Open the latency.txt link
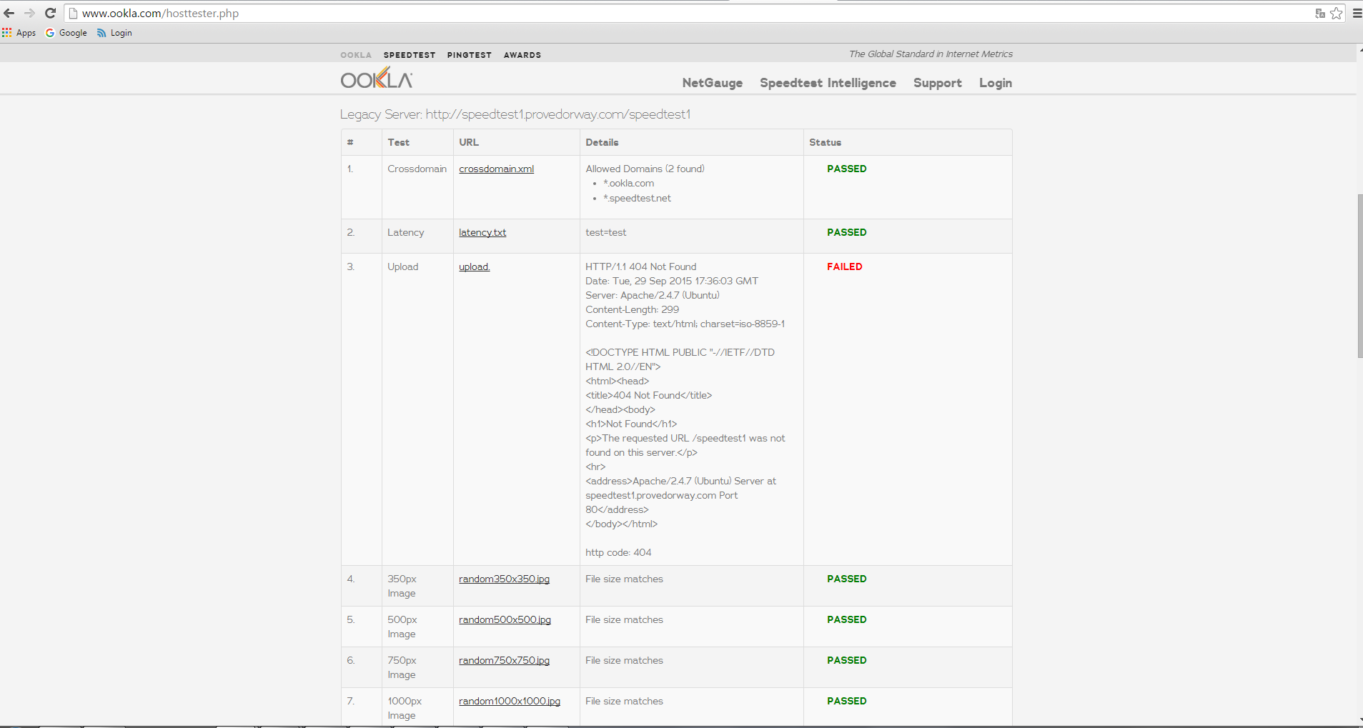1363x728 pixels. coord(482,233)
